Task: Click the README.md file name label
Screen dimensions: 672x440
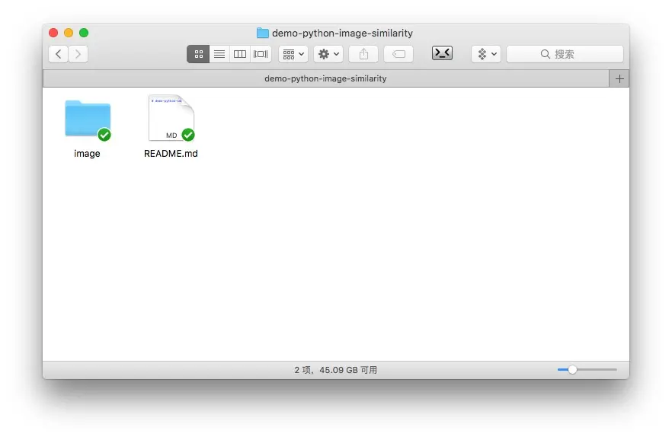Action: pyautogui.click(x=171, y=153)
